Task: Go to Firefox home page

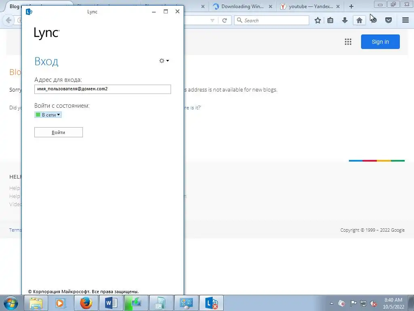Action: click(x=359, y=20)
